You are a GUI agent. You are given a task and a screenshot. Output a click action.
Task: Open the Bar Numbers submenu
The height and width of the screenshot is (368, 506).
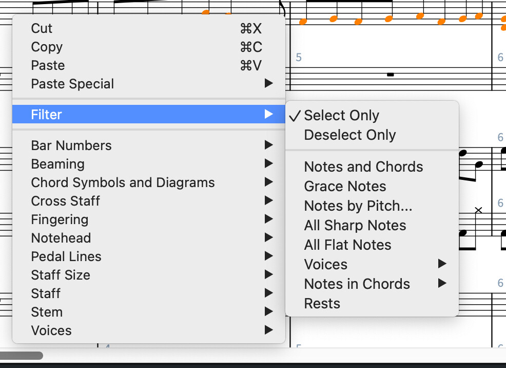71,145
